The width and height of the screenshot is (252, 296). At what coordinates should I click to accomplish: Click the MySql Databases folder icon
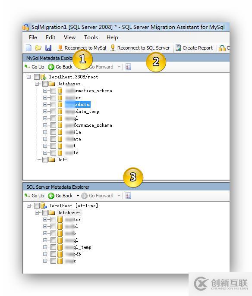(52, 84)
